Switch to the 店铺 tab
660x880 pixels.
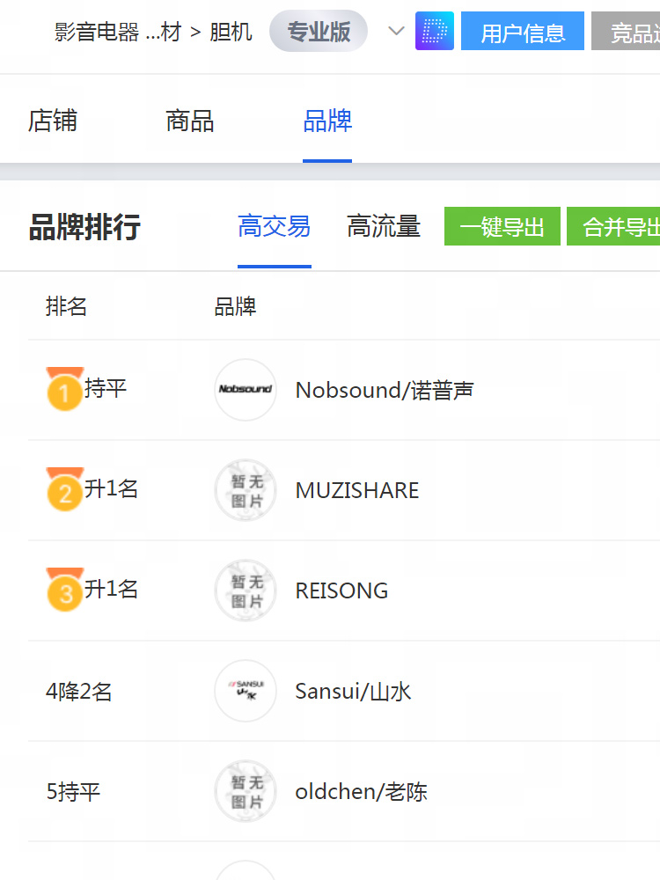coord(53,121)
